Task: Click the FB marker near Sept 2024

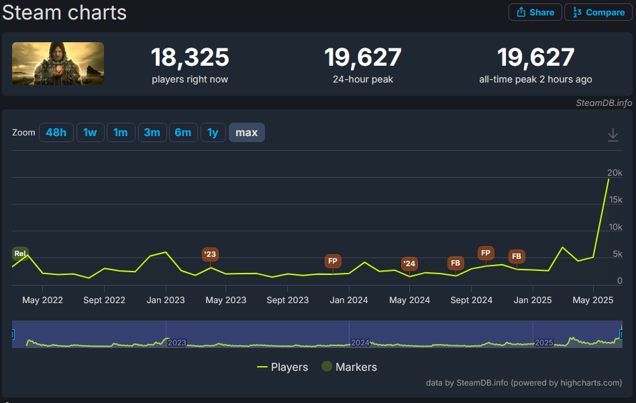Action: click(x=456, y=263)
